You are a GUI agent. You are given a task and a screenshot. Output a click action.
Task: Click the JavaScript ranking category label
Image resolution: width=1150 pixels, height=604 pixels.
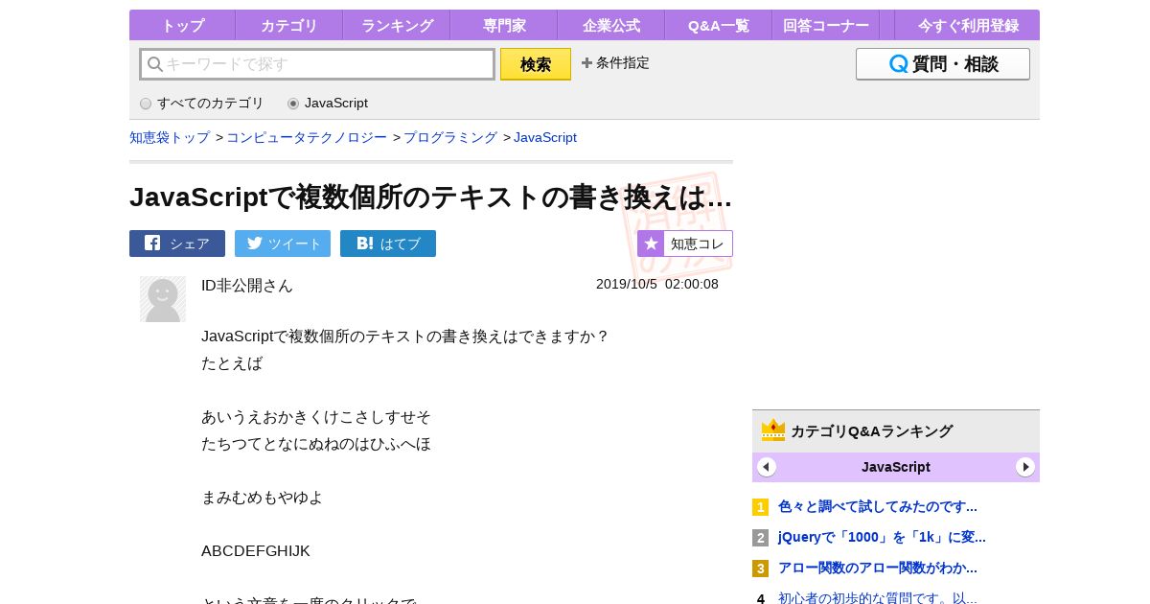[896, 467]
